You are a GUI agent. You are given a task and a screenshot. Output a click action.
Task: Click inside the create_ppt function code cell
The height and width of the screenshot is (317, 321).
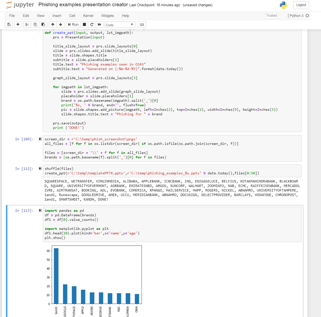172,80
